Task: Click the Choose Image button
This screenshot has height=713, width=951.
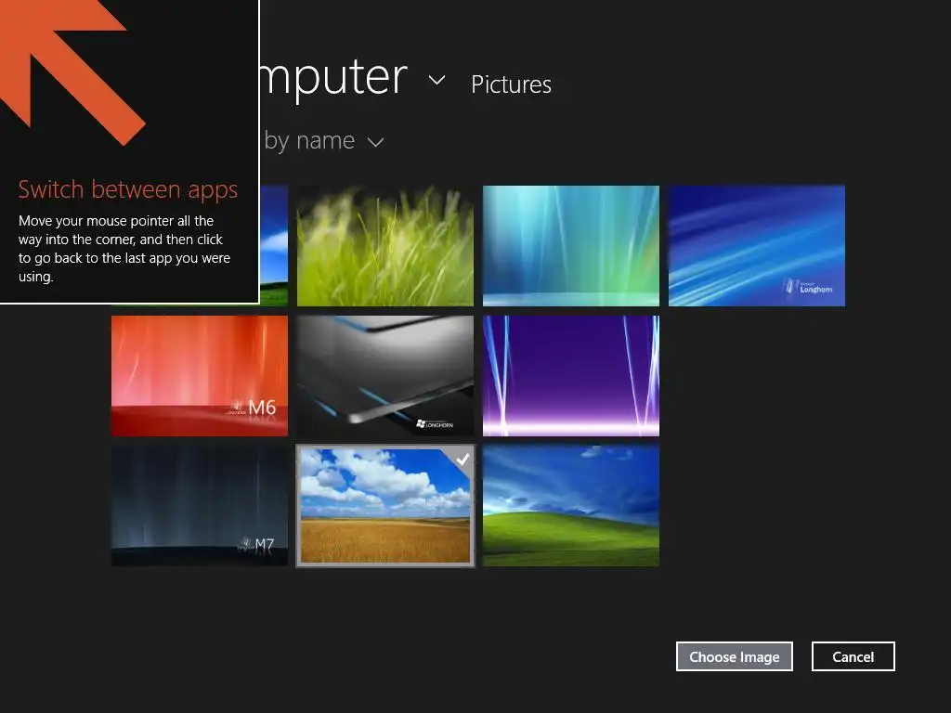Action: coord(734,656)
